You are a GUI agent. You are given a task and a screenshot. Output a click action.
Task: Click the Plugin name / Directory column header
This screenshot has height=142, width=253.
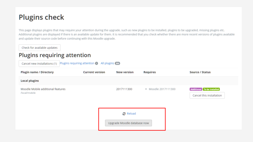click(x=37, y=72)
